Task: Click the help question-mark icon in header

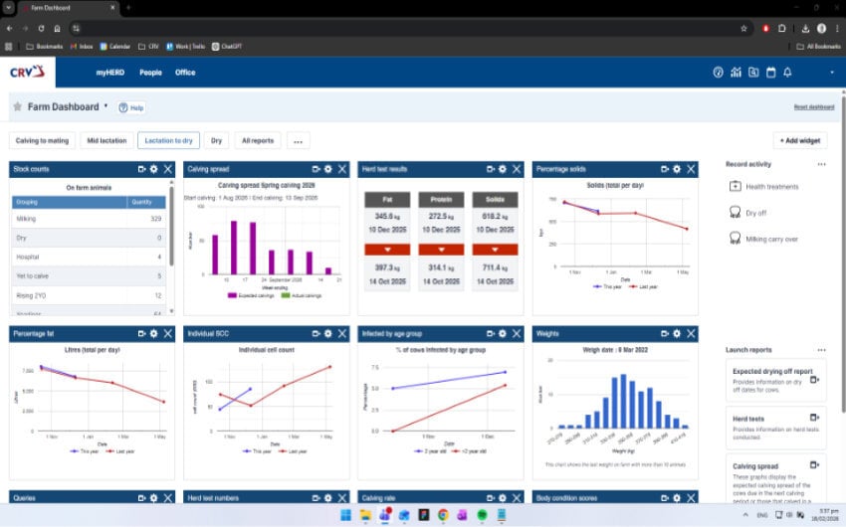Action: 718,73
